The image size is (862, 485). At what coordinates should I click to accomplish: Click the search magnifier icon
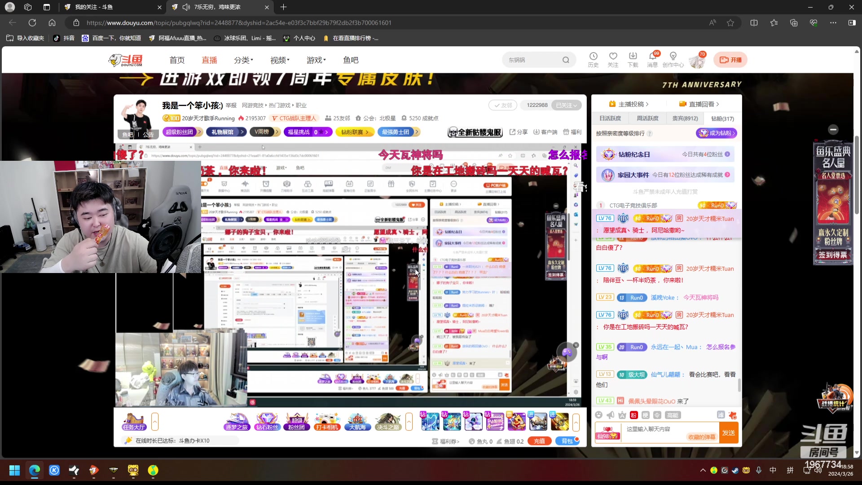pos(566,60)
